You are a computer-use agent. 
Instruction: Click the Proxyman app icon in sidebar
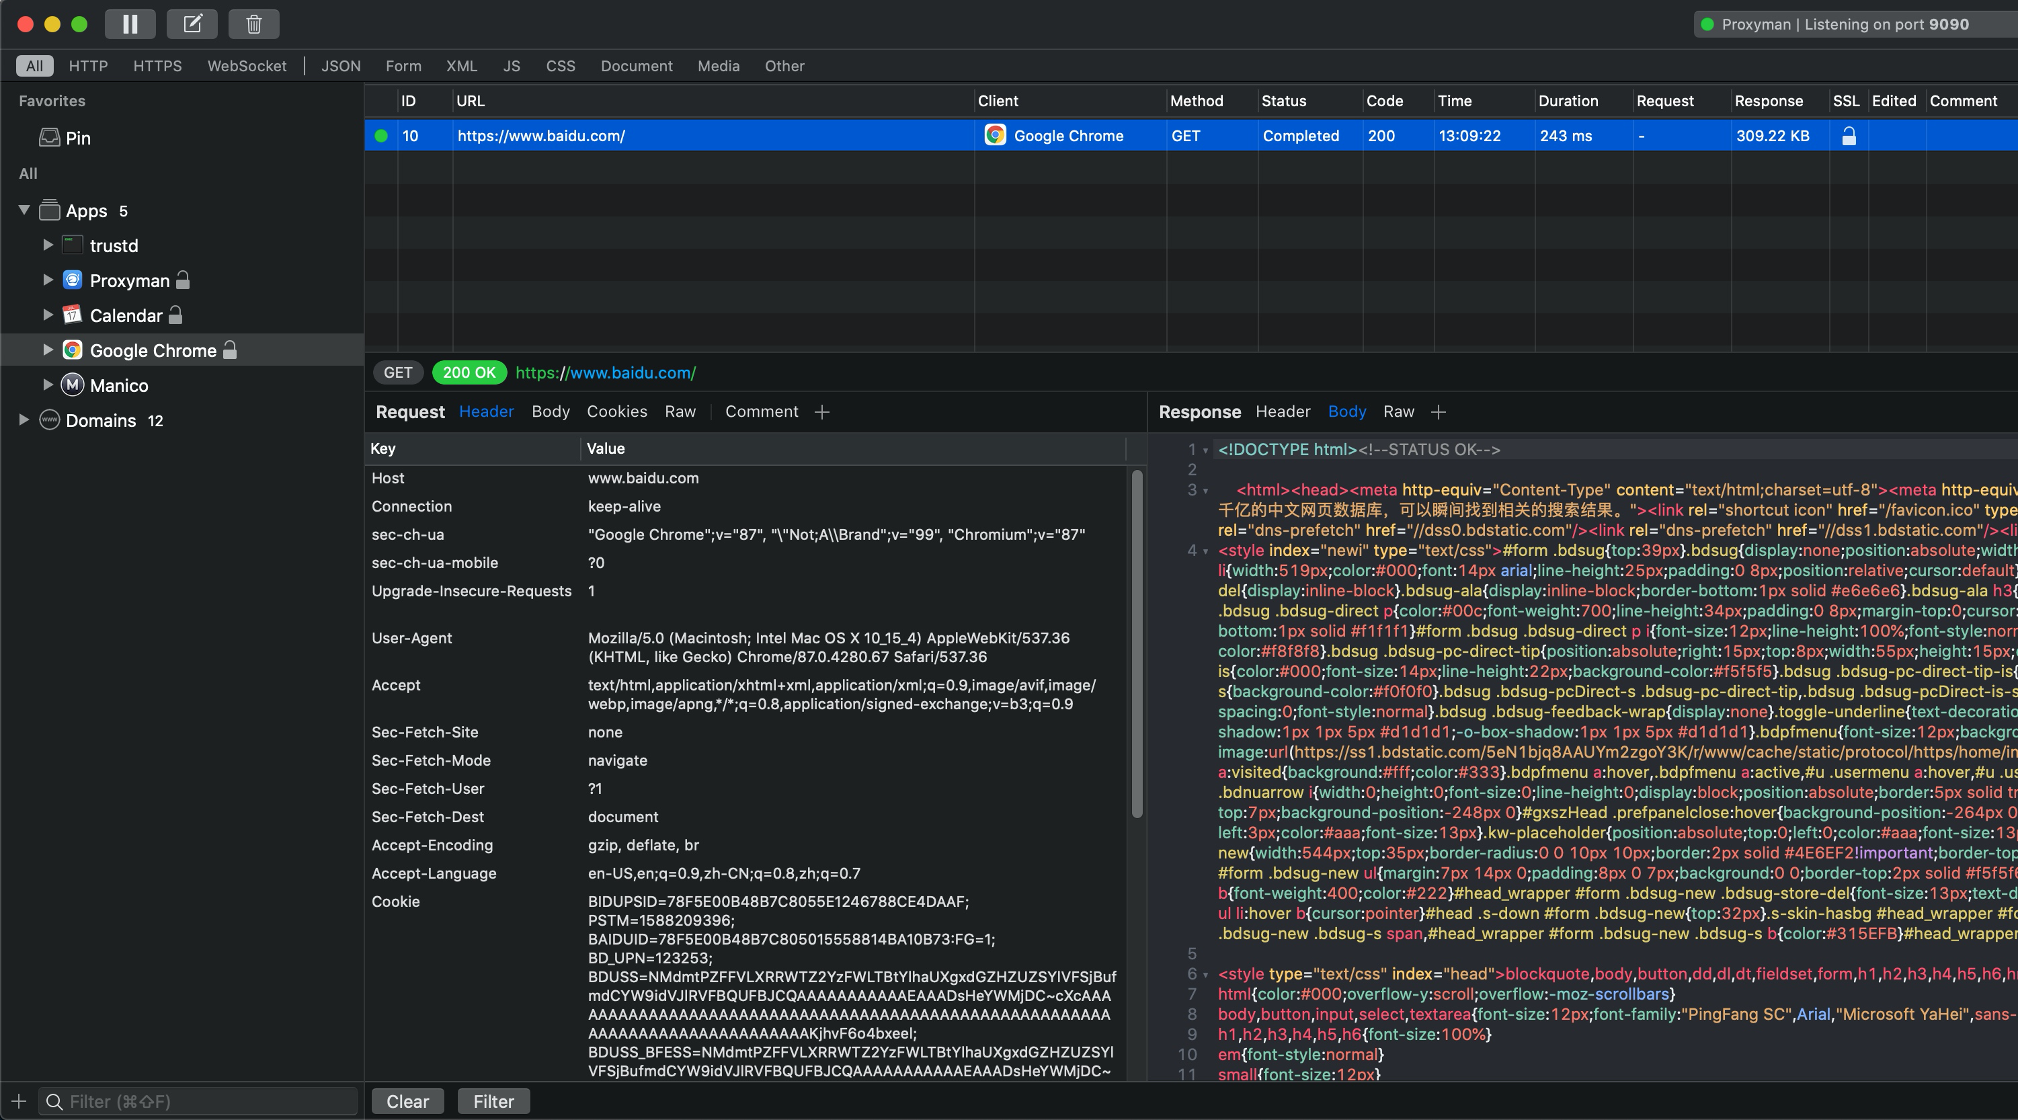(72, 280)
